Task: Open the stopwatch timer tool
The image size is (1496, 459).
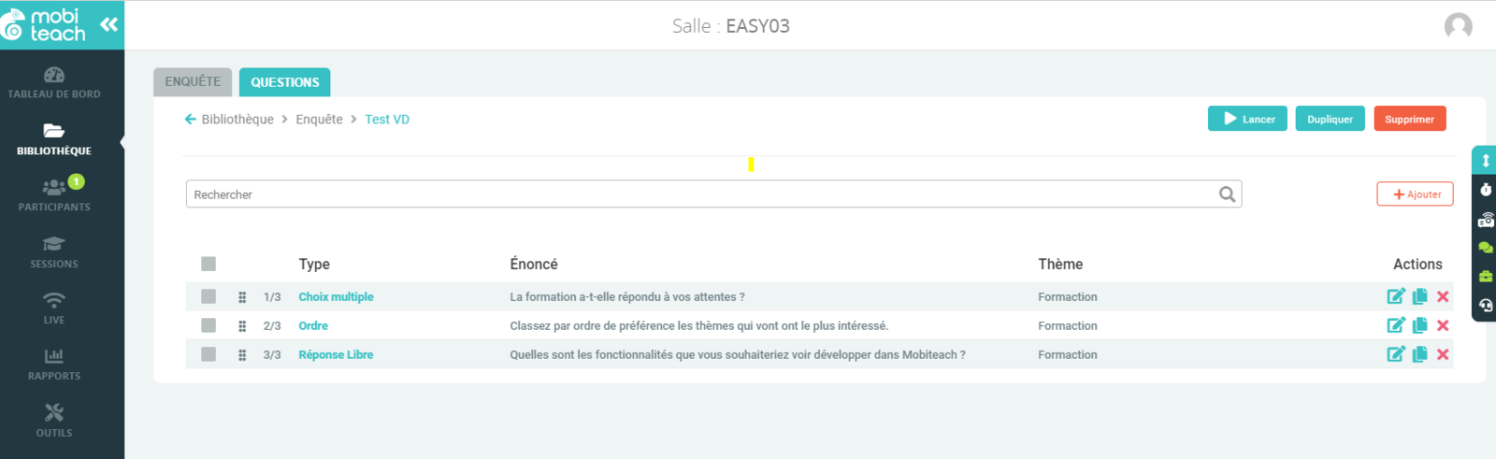Action: pyautogui.click(x=1486, y=190)
